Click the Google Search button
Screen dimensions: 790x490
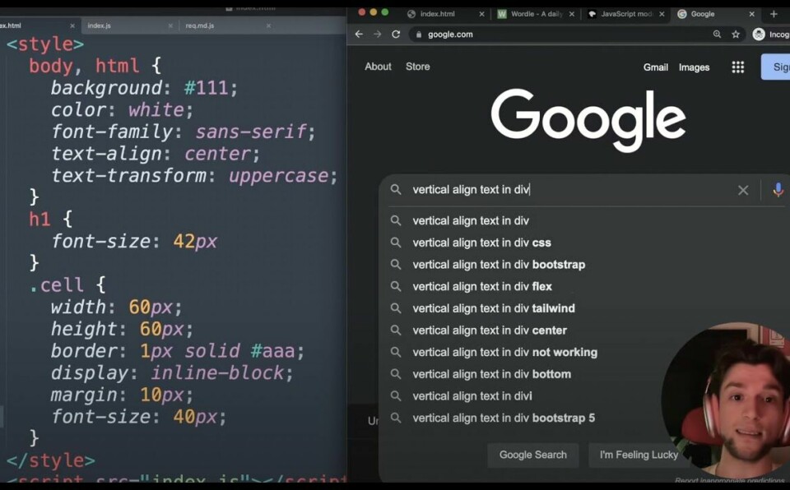point(533,455)
